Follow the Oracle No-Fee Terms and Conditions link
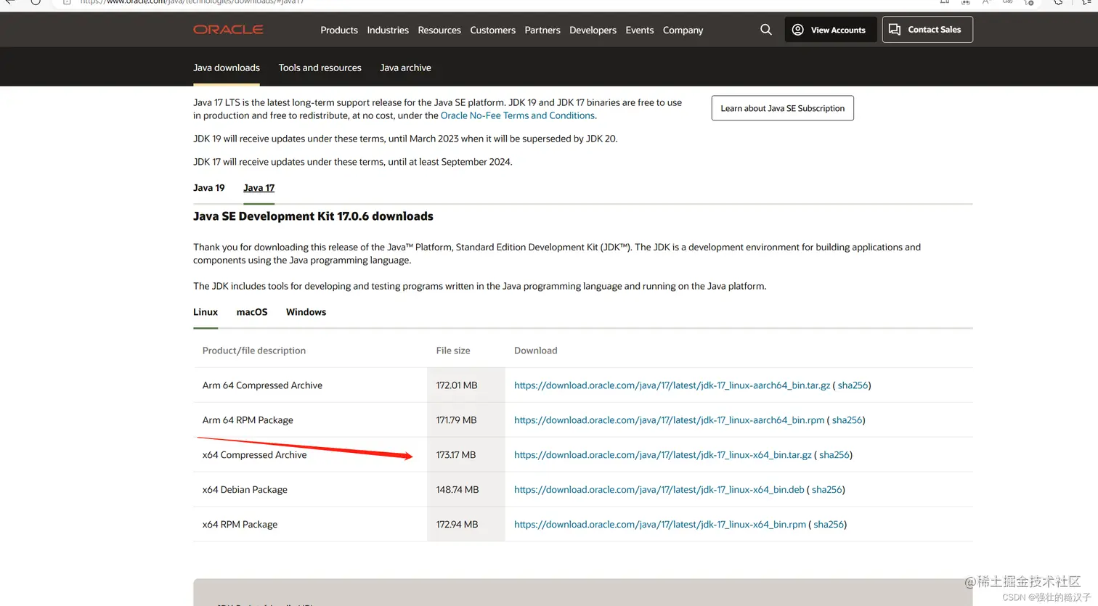1098x606 pixels. point(518,115)
